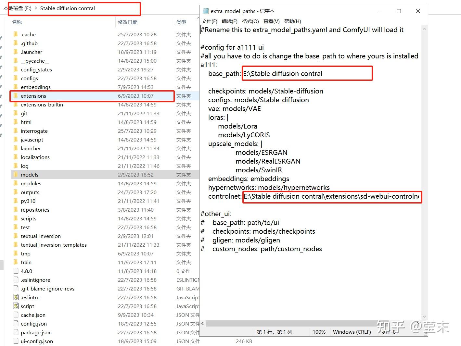Click the script JavaScript file icon

click(16, 306)
